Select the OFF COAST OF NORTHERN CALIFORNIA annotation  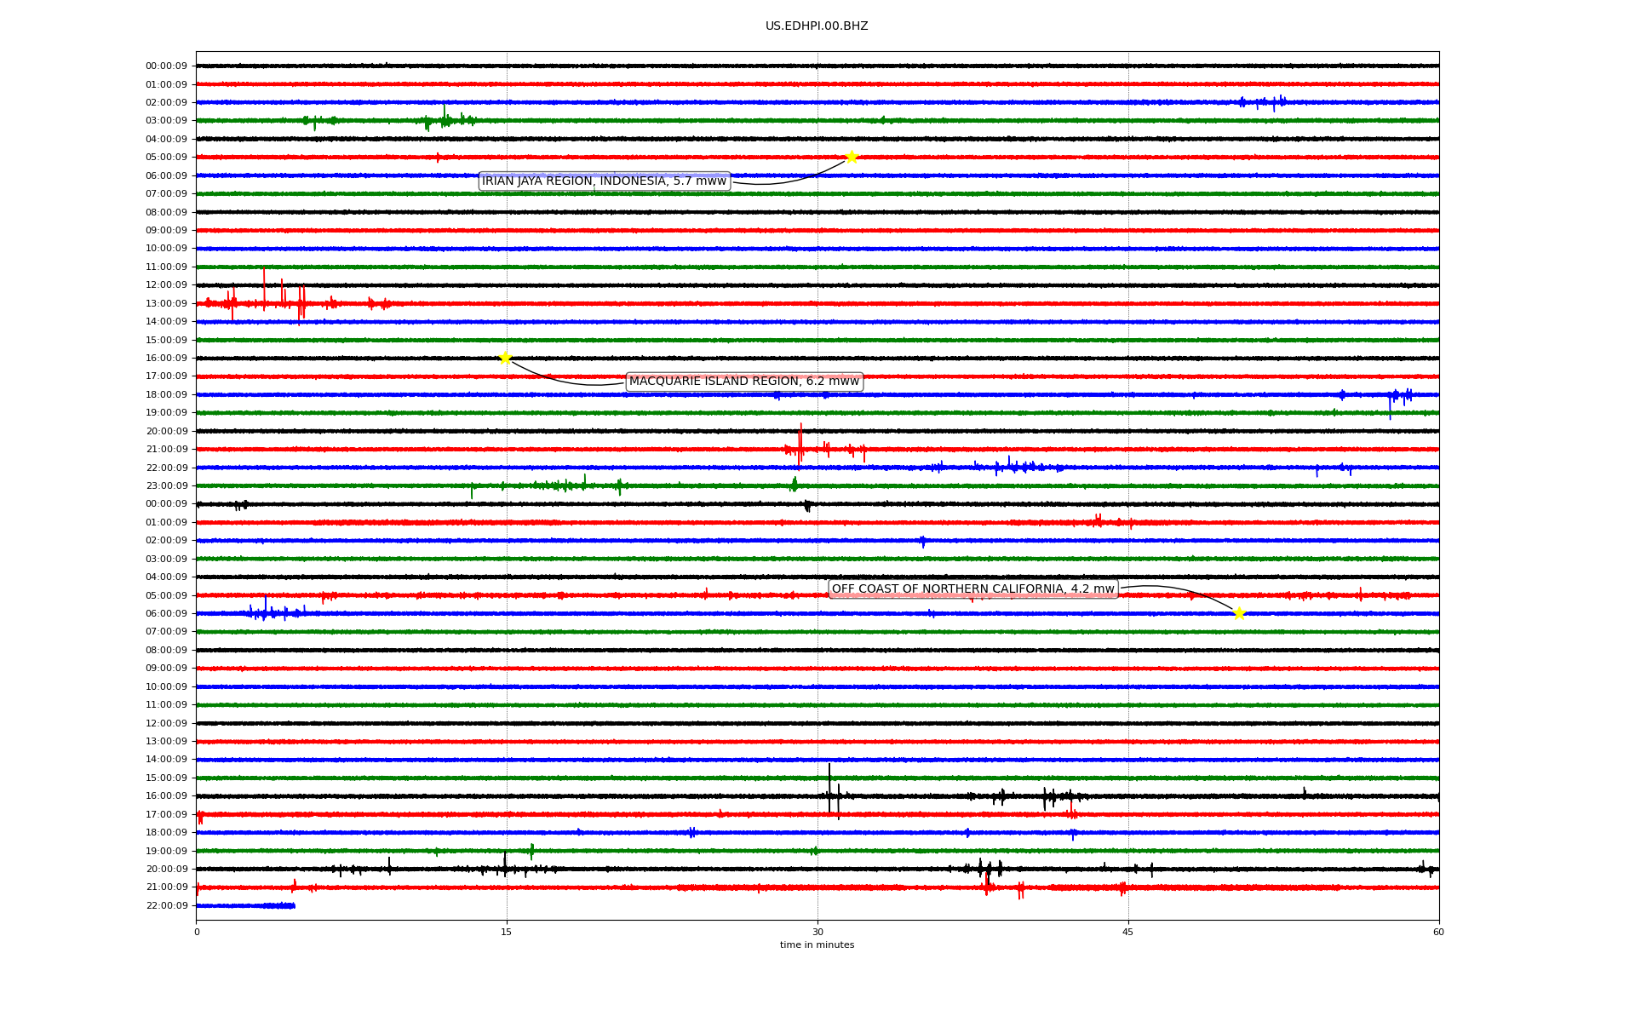[x=973, y=589]
